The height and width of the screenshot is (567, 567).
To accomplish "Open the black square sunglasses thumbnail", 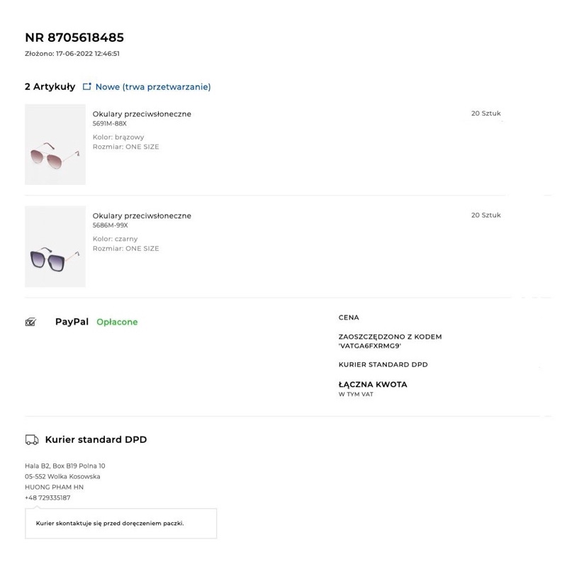I will click(55, 247).
